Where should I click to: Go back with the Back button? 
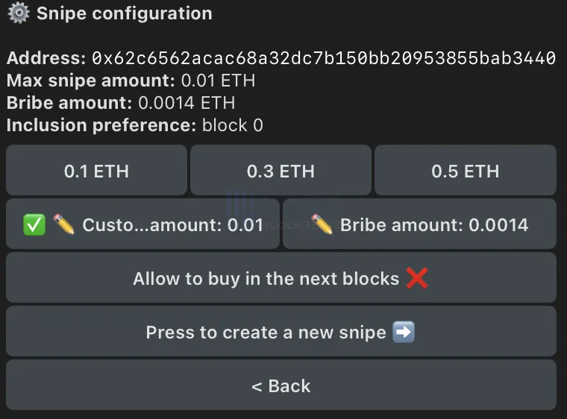coord(281,385)
